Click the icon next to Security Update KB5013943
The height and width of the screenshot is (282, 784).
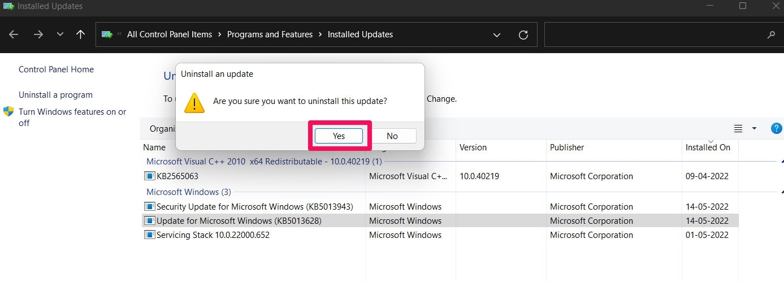pos(150,207)
